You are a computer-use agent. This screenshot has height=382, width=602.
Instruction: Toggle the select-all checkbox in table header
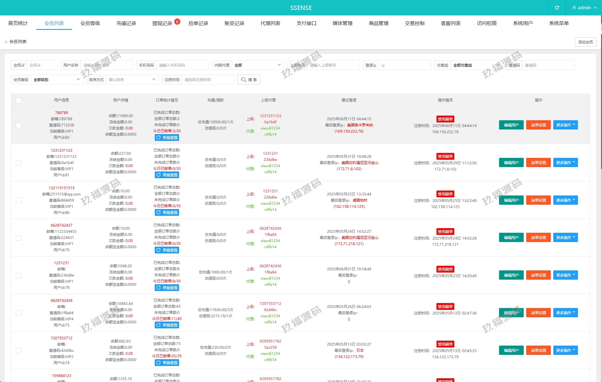[x=18, y=100]
